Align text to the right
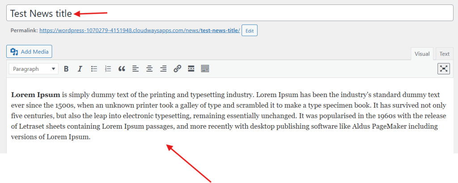 163,69
